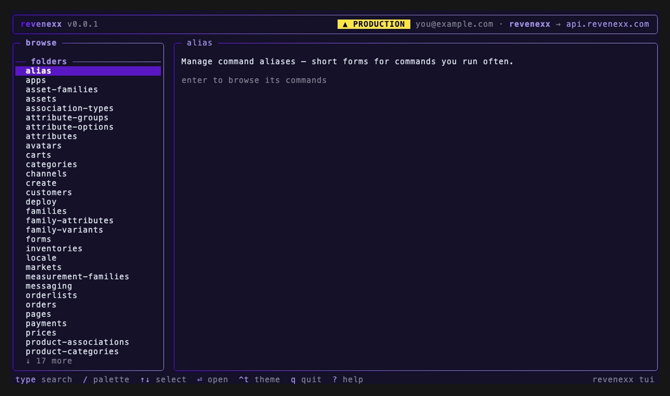Select the create folder

coord(88,183)
